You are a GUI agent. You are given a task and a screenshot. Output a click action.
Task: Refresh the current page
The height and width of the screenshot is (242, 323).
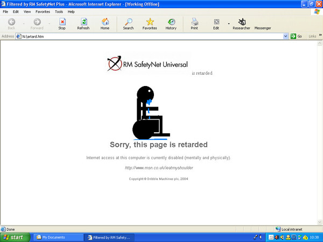click(83, 24)
